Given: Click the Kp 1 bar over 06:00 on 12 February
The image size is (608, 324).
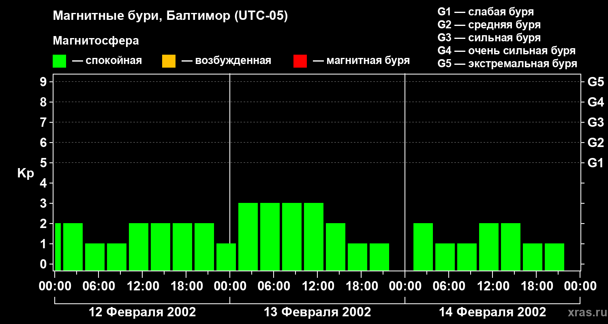Looking at the screenshot, I should click(95, 257).
